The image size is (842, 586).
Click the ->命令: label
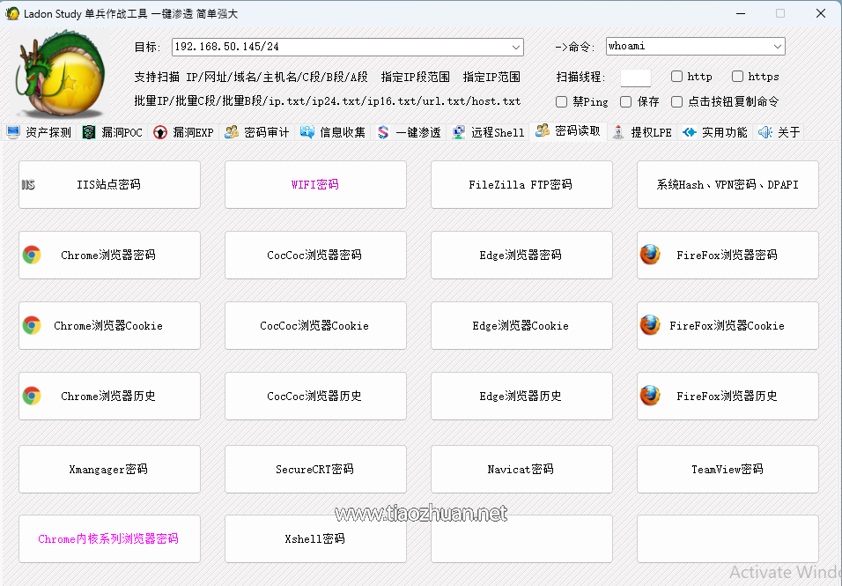574,48
